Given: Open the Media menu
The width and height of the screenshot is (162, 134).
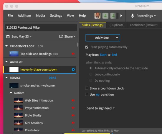Looking at the screenshot, I should click(41, 16).
